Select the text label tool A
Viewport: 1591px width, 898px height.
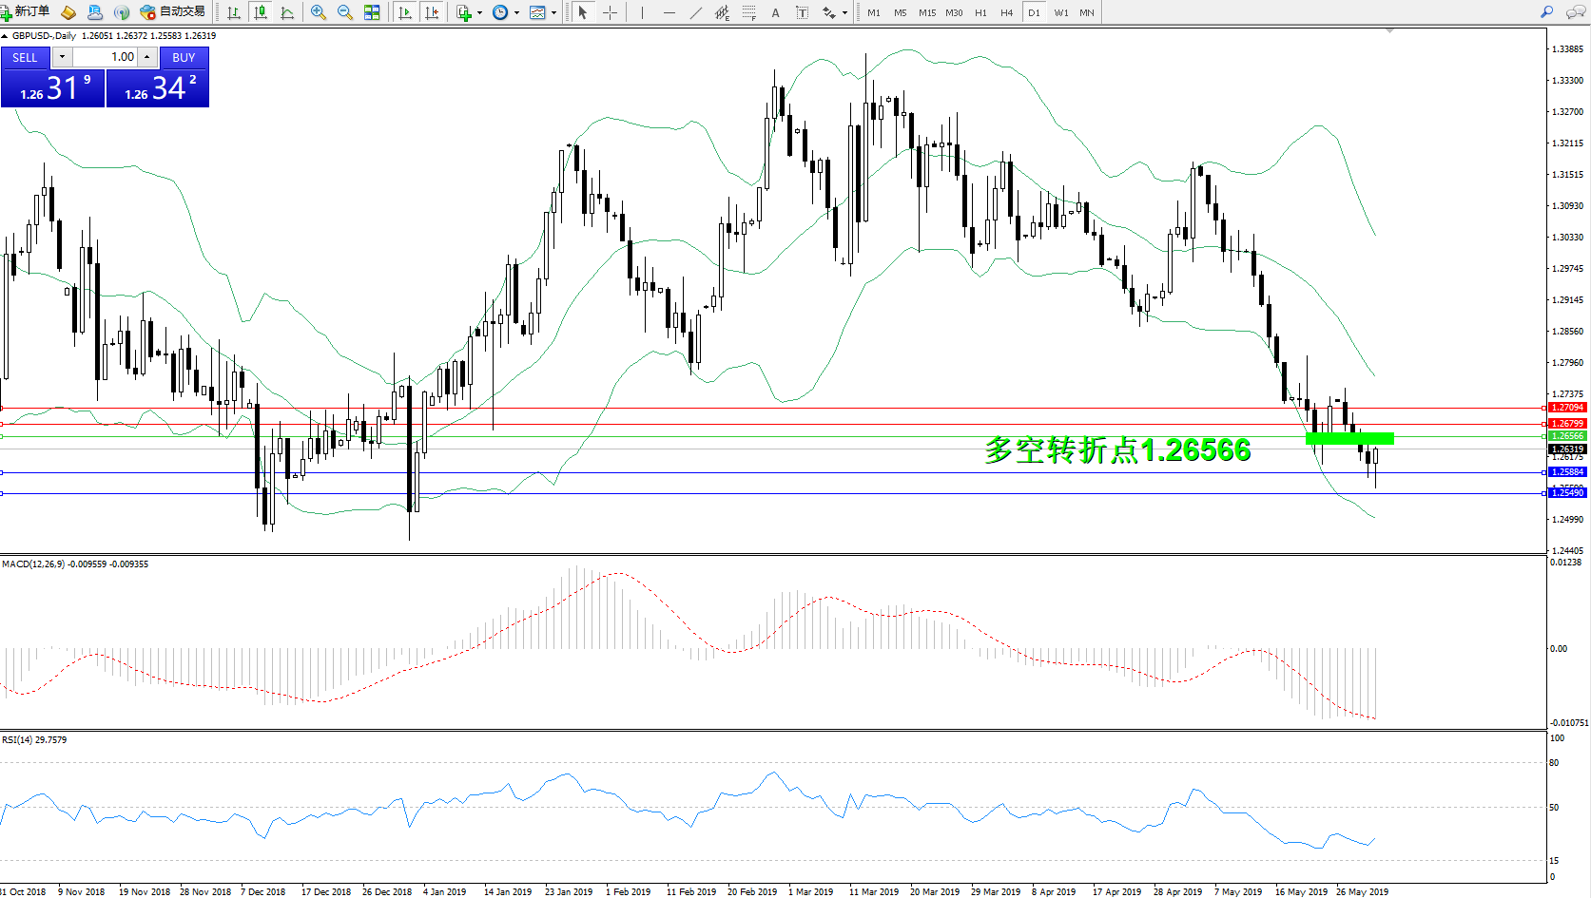tap(775, 12)
